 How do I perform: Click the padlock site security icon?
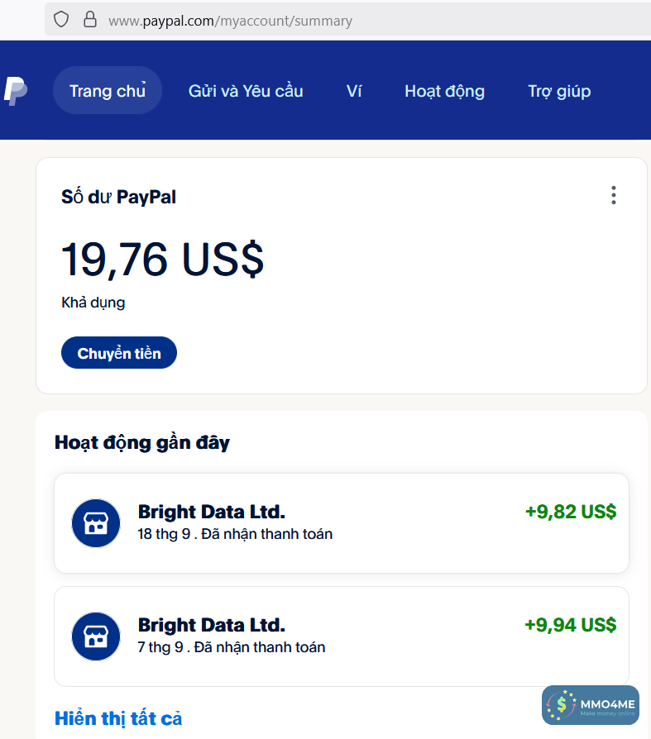pos(89,19)
